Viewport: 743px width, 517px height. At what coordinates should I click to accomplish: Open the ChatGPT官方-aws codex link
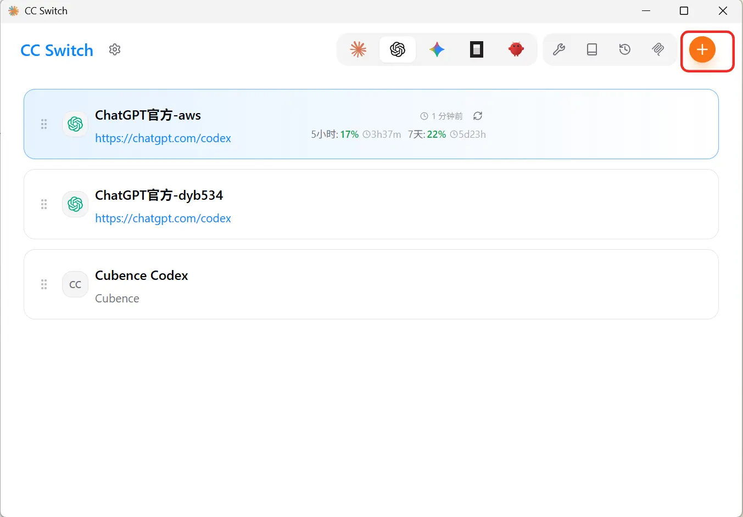point(163,138)
